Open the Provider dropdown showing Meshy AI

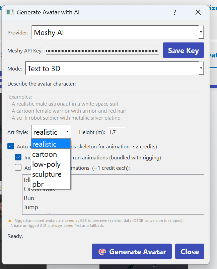[118, 32]
